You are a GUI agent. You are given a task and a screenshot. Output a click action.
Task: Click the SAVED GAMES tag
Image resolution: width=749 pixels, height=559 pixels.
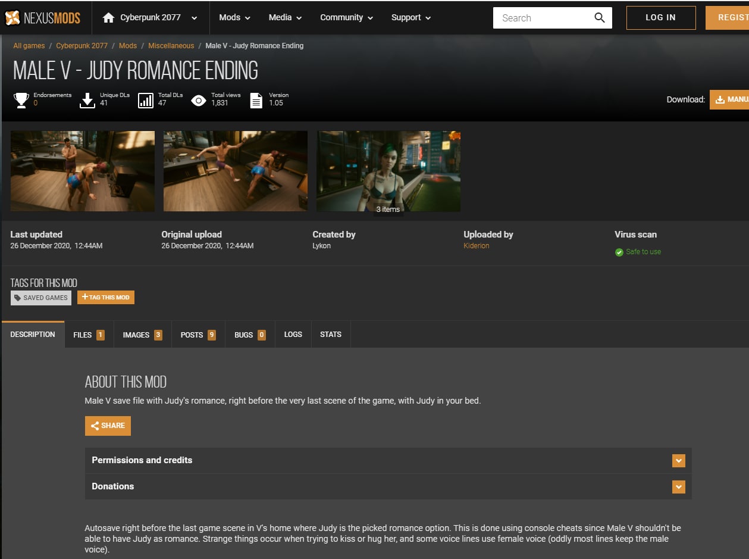[x=41, y=298]
